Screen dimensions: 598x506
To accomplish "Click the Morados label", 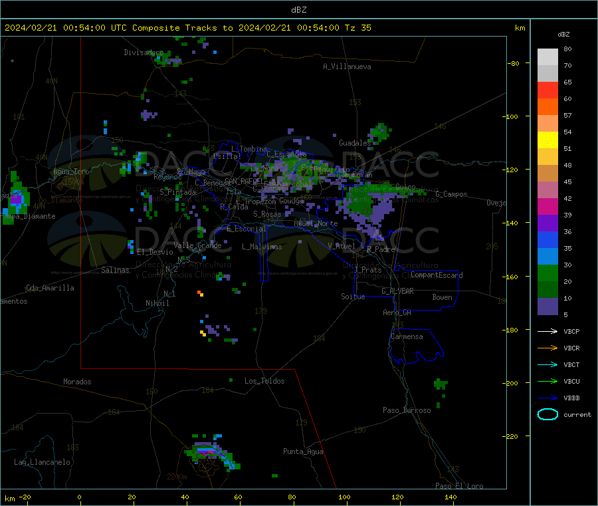I will pyautogui.click(x=77, y=382).
